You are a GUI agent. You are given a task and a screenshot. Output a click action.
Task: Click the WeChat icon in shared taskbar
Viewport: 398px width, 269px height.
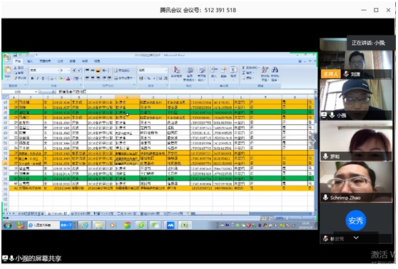tap(155, 225)
